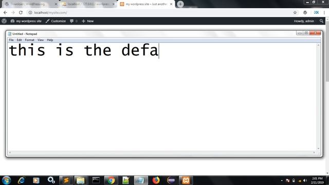Viewport: 329px width, 185px height.
Task: Click Customize in the WordPress admin bar
Action: (56, 21)
